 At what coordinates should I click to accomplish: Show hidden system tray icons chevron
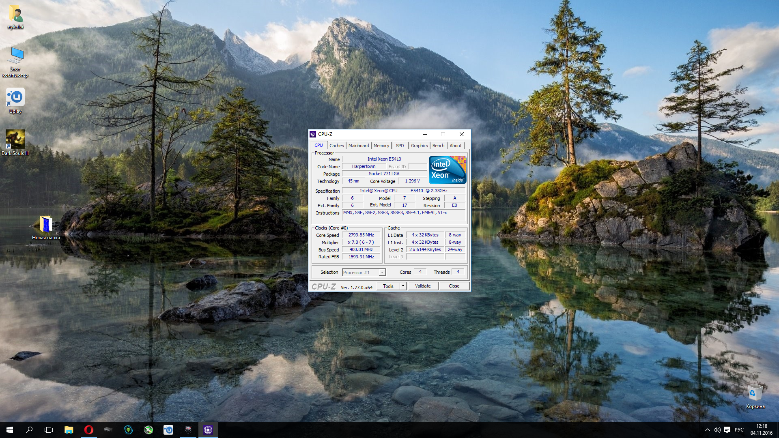tap(707, 430)
